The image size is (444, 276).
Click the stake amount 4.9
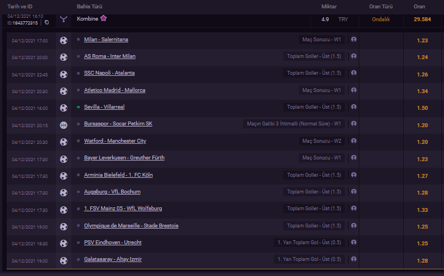325,20
